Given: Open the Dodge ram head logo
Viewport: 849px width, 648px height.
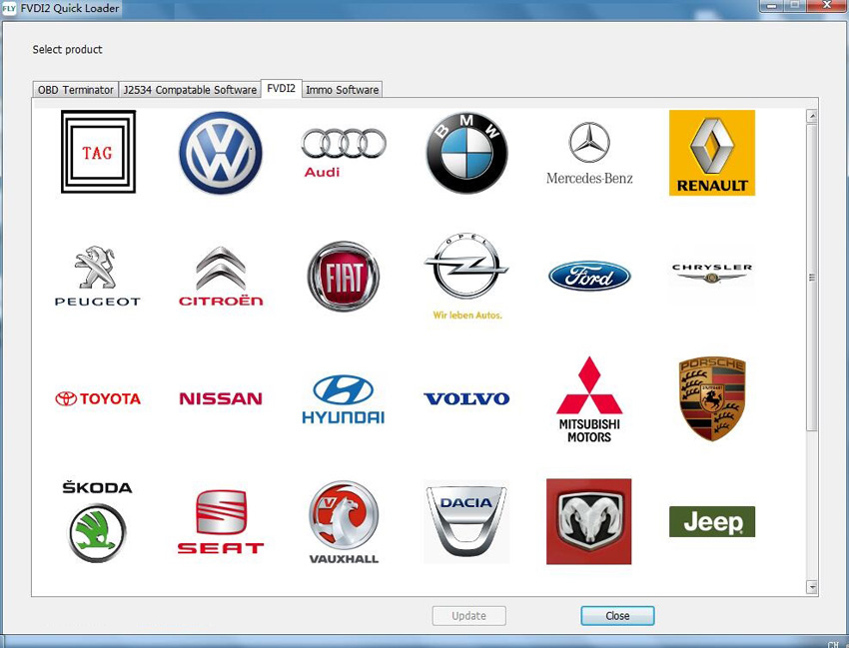Looking at the screenshot, I should click(589, 521).
